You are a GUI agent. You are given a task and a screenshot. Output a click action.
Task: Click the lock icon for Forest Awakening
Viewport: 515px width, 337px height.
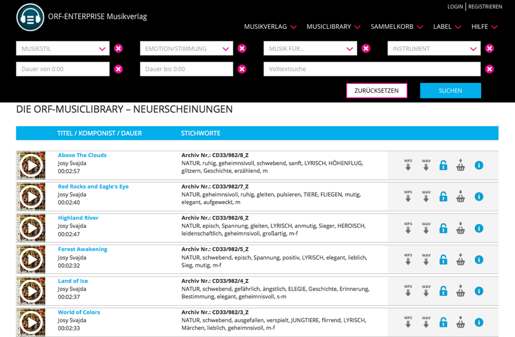click(444, 259)
